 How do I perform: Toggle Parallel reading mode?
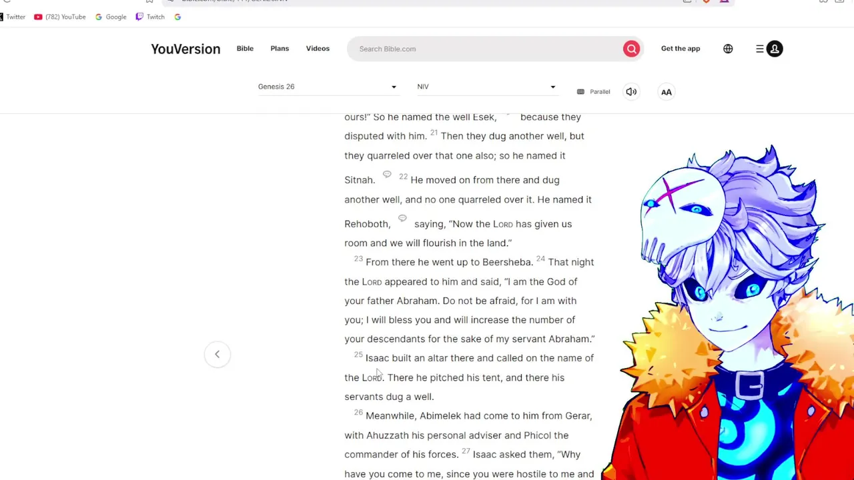pyautogui.click(x=593, y=92)
